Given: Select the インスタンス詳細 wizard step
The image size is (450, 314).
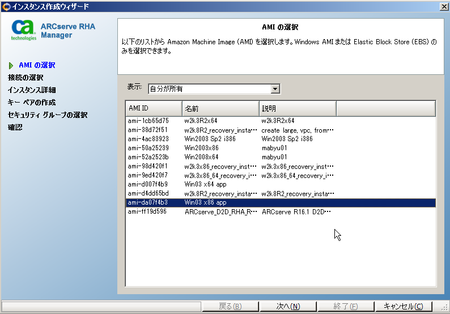Looking at the screenshot, I should click(x=32, y=90).
